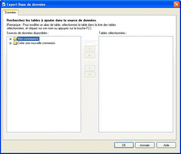Cancel the dialog with Annuler
Viewport: 181px width, 154px height.
[145, 145]
